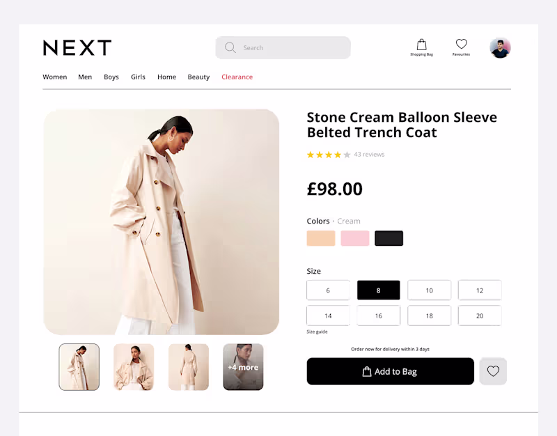The image size is (557, 436).
Task: Select the pink color swatch
Action: (355, 238)
